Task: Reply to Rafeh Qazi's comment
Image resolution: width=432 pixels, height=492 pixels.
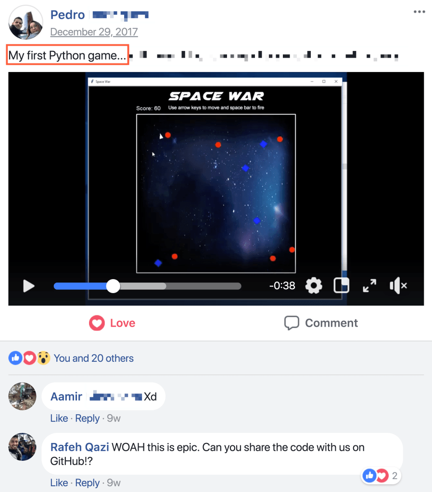Action: coord(88,482)
